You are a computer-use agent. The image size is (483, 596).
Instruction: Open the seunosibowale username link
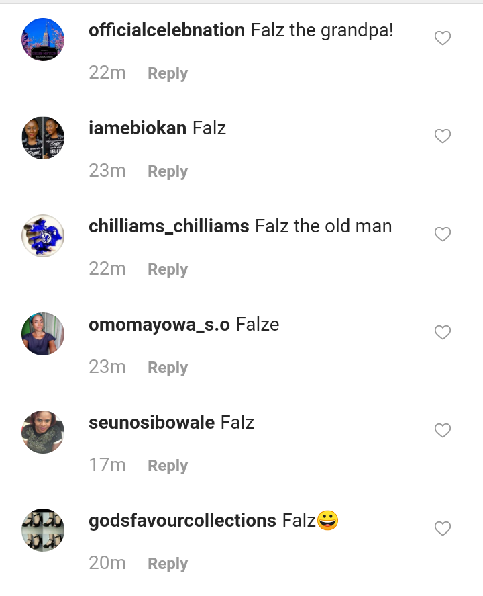pyautogui.click(x=152, y=423)
